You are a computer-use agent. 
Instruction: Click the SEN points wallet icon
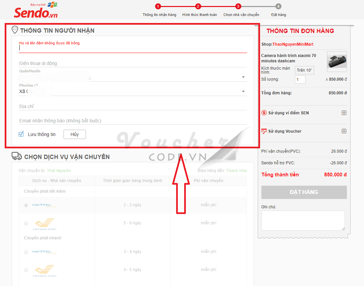coord(264,113)
